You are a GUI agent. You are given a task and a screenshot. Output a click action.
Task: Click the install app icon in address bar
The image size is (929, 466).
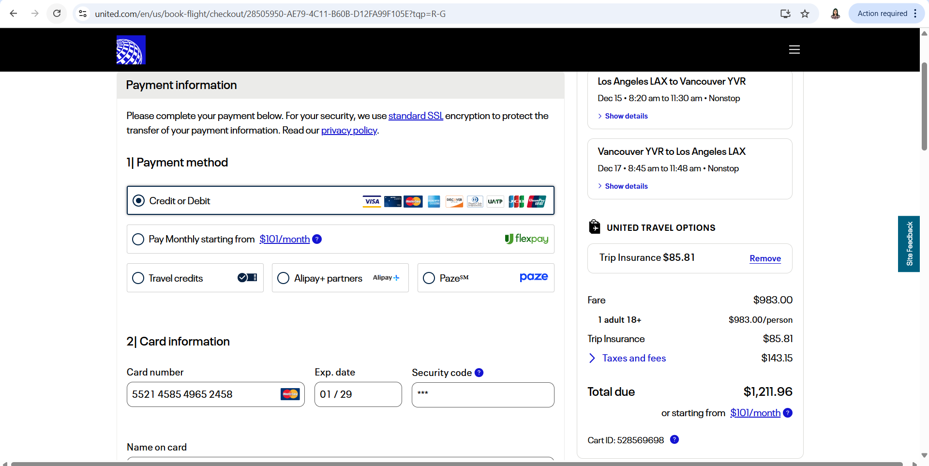tap(785, 14)
